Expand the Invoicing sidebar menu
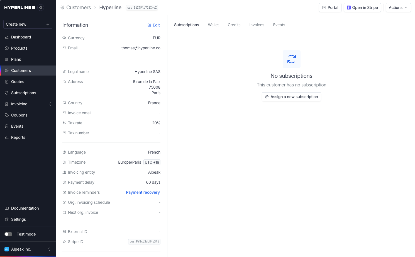This screenshot has height=257, width=415. 28,104
